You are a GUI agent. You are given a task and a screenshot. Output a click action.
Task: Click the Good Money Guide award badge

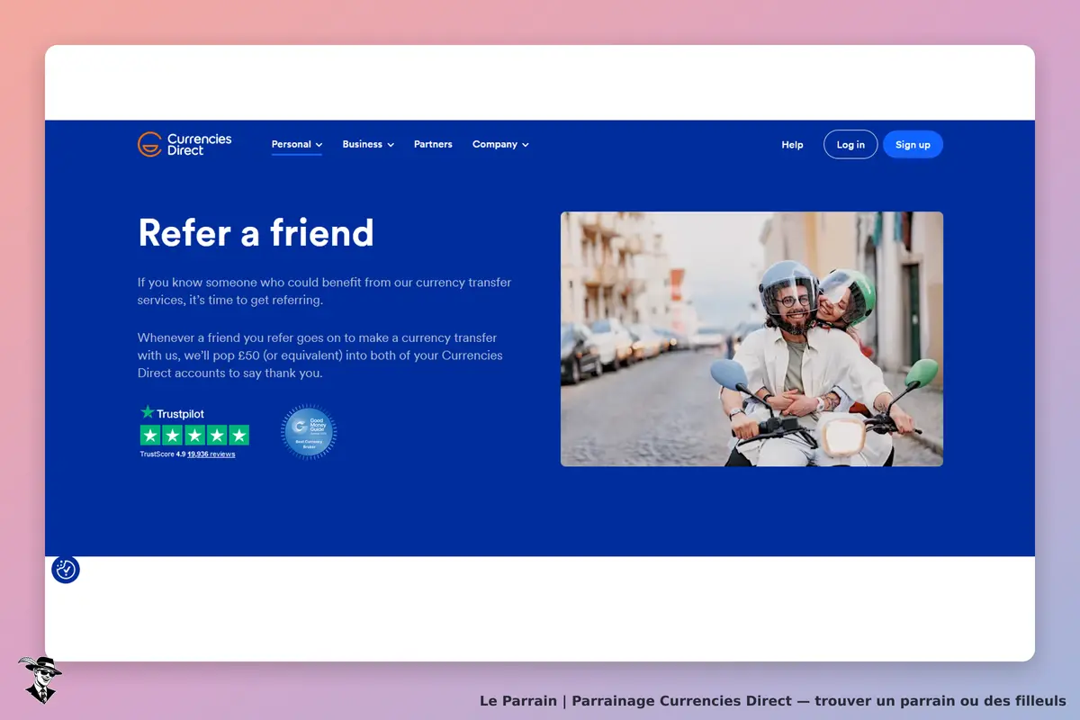309,433
